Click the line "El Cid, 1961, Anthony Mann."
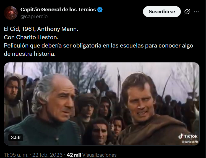Viewport: 206px width, 158px height. (41, 29)
